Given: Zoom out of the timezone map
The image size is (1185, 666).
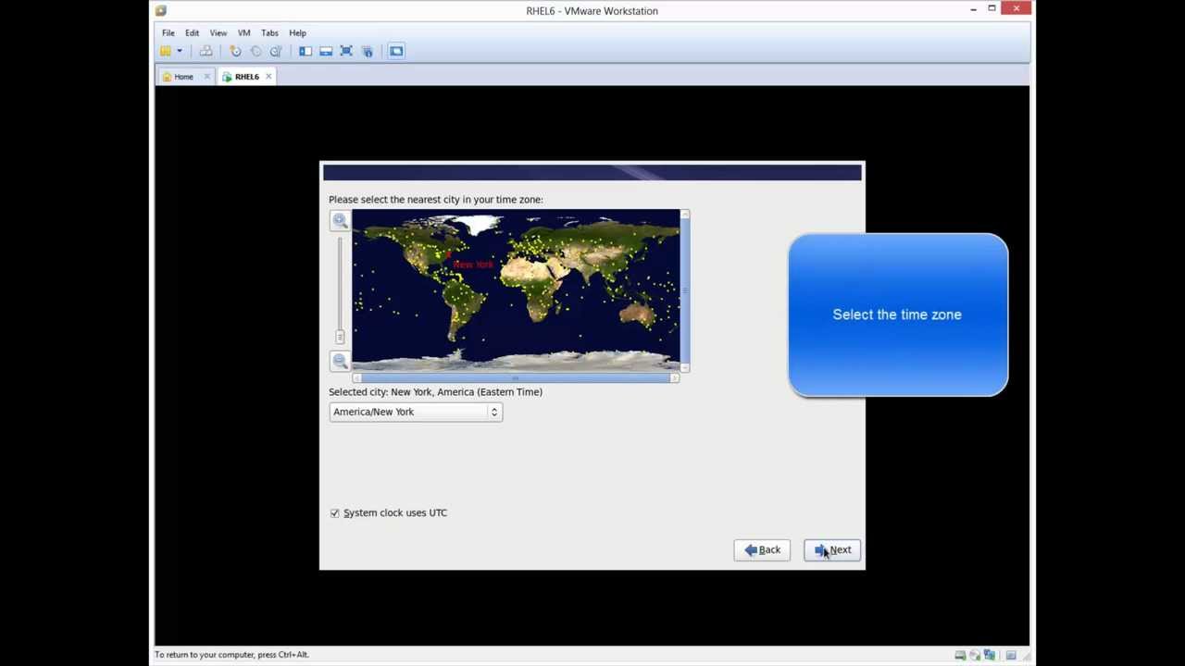Looking at the screenshot, I should [x=340, y=361].
